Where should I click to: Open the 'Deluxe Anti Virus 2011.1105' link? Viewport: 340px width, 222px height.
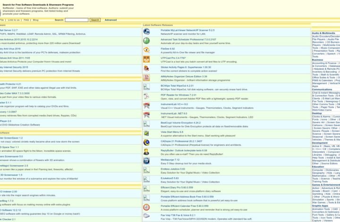(x=15, y=58)
